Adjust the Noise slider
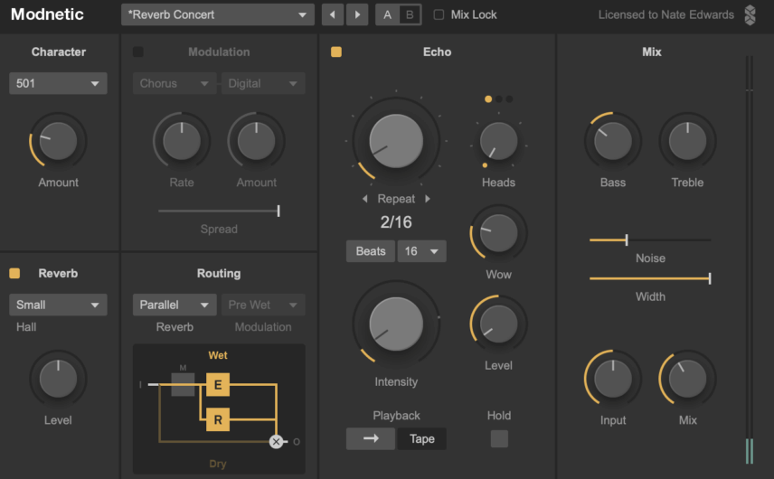 click(650, 240)
